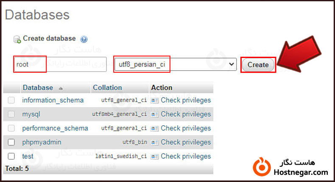Click privileges icon for information_schema row
The image size is (335, 182).
coord(155,100)
